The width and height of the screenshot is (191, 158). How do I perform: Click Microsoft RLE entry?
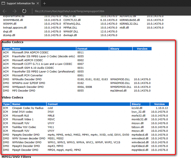[20, 116]
